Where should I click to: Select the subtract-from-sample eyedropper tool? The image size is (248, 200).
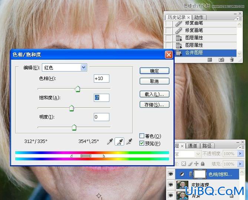(129, 141)
